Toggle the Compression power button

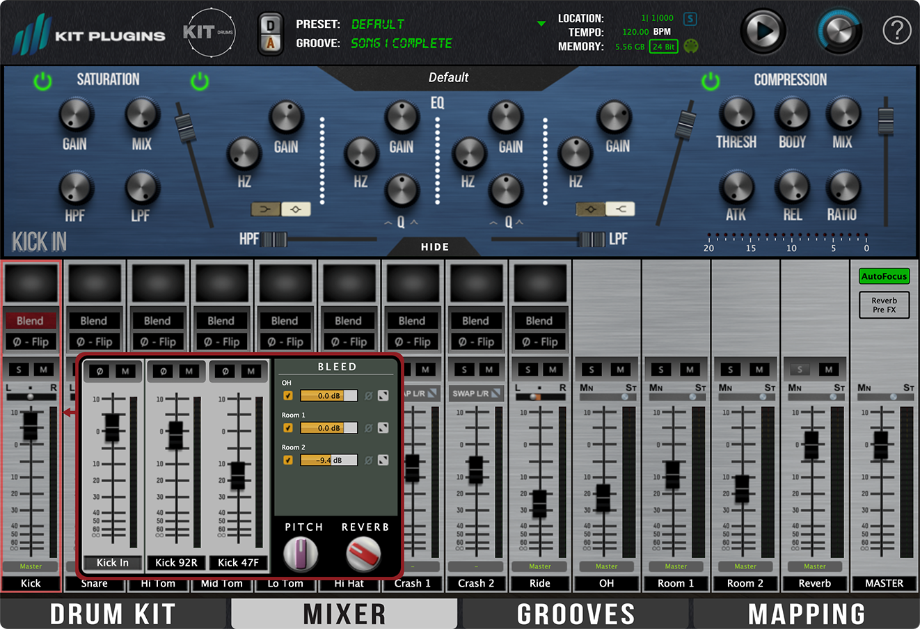(711, 81)
